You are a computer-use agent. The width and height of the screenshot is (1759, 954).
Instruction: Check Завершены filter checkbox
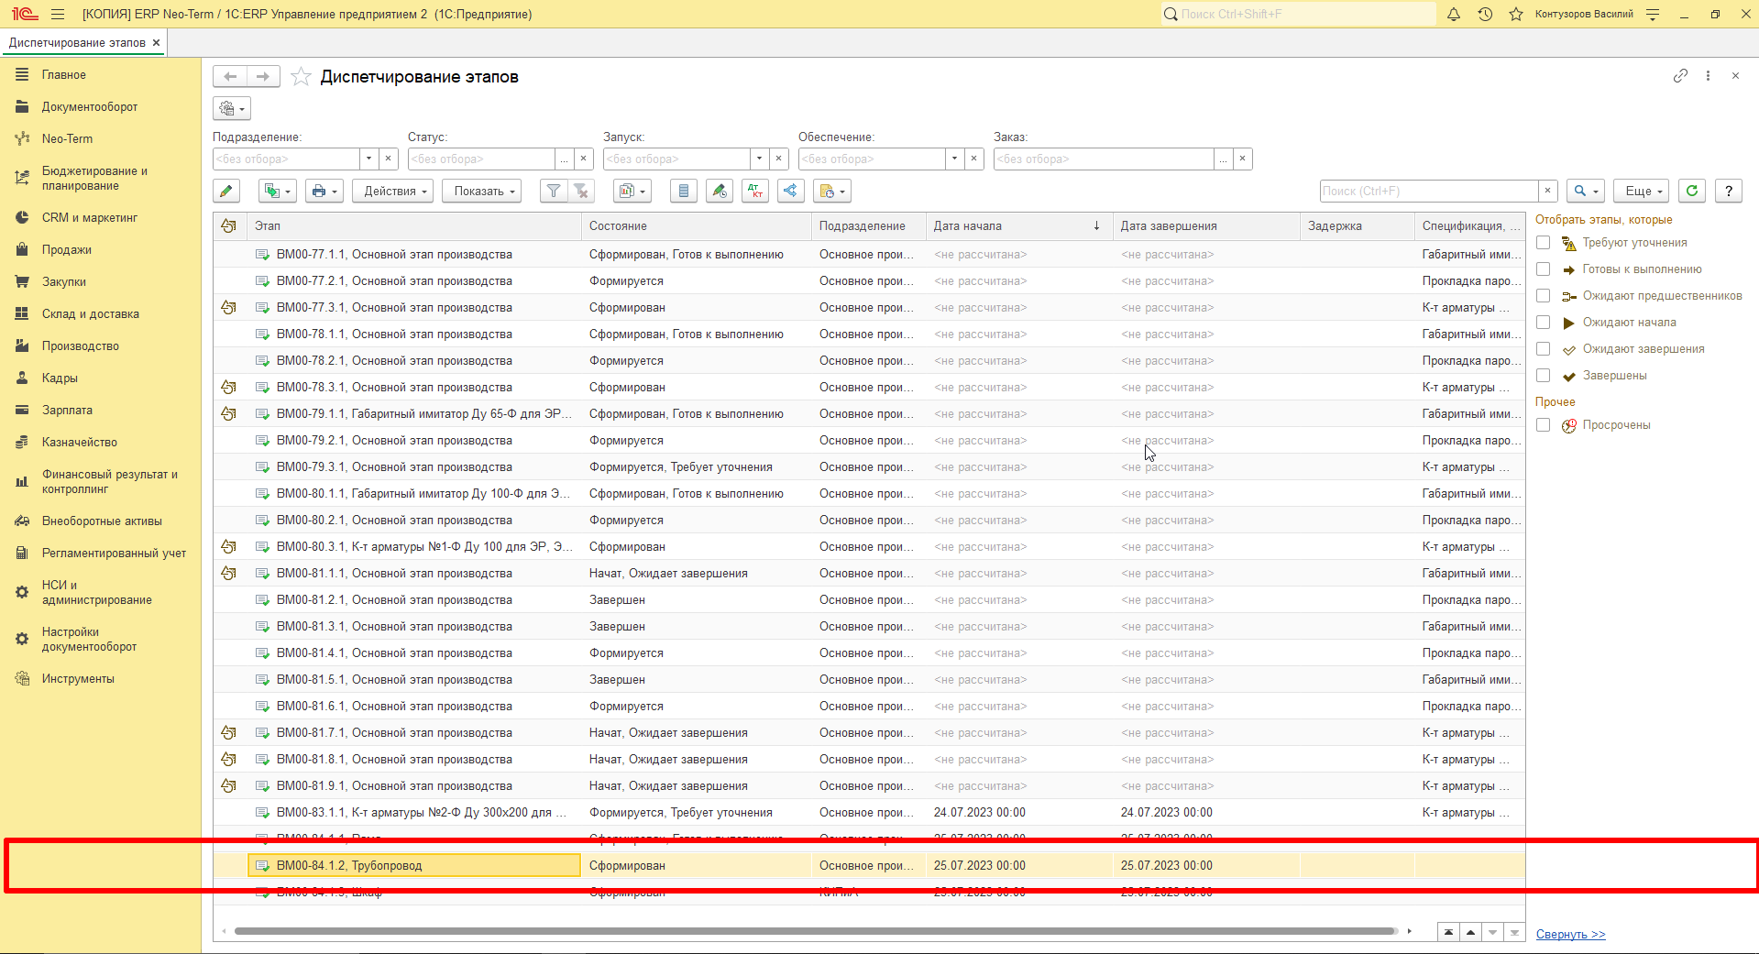tap(1544, 376)
